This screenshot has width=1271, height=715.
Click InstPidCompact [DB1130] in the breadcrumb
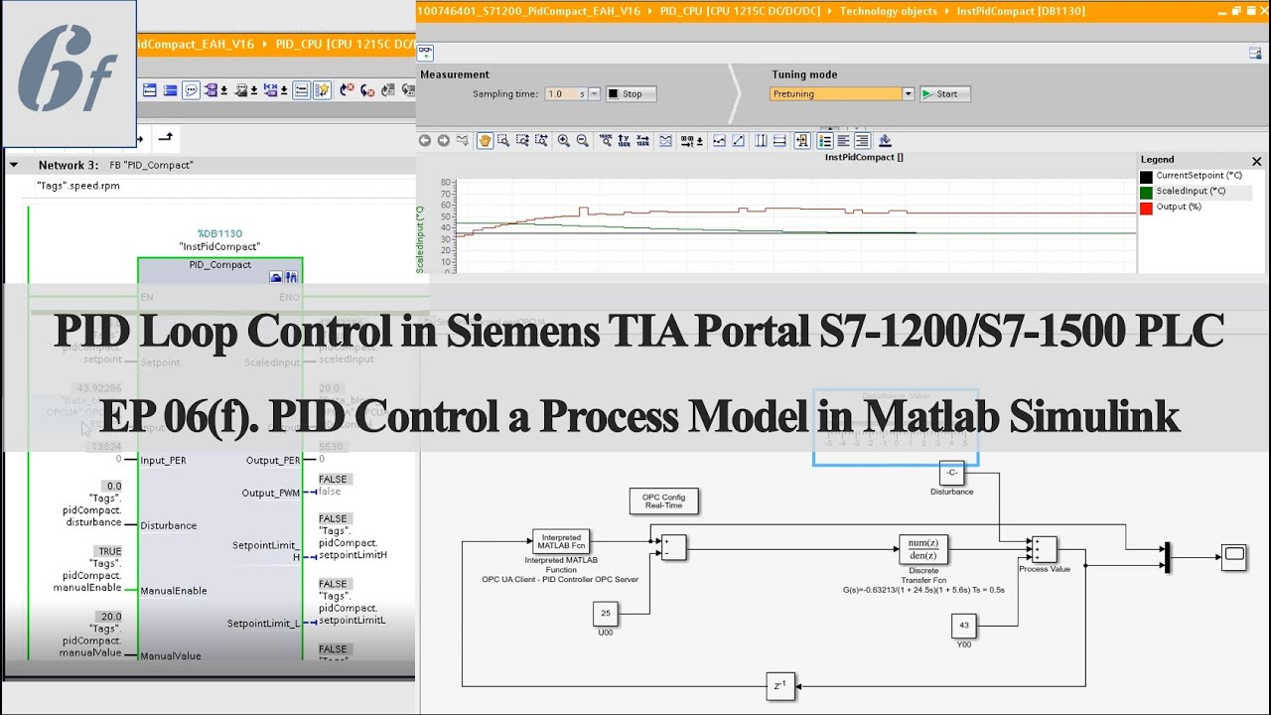[x=1021, y=12]
